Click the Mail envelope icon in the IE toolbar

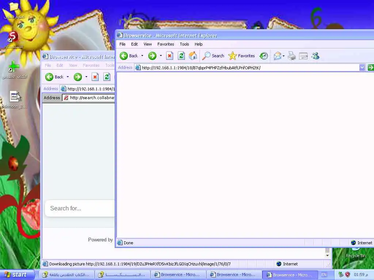278,56
